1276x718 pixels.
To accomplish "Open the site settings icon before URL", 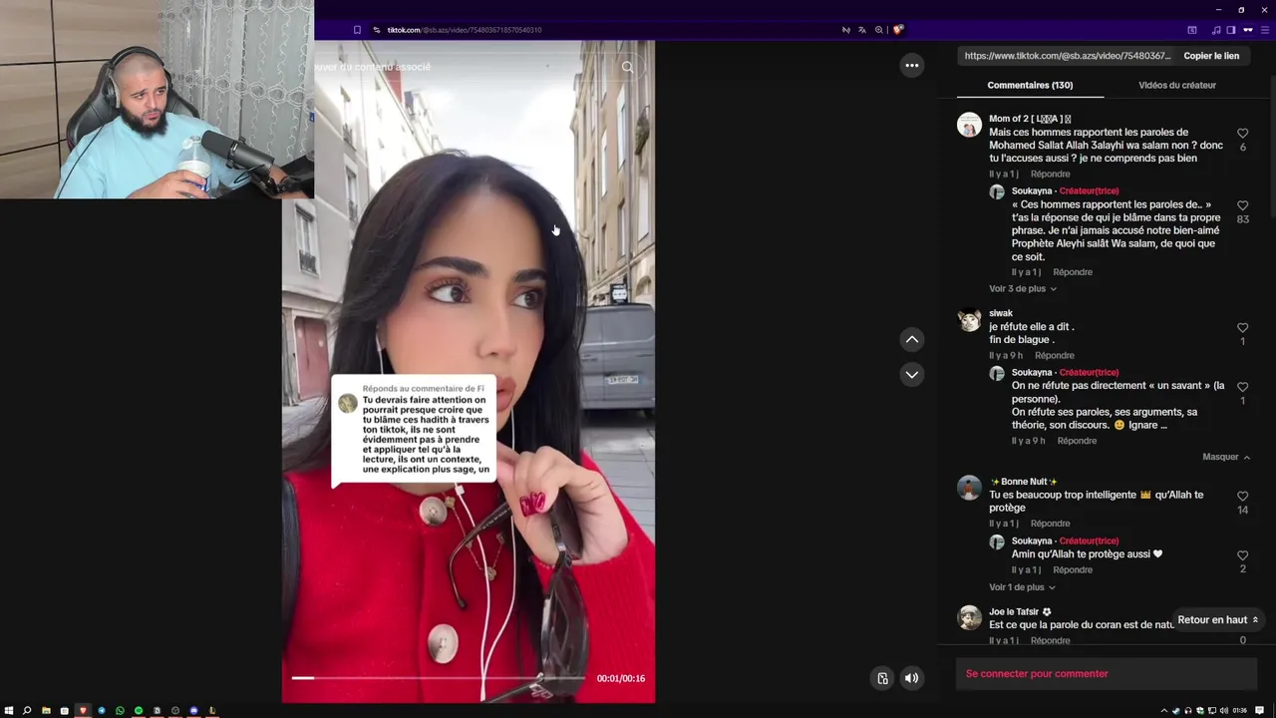I will click(377, 30).
